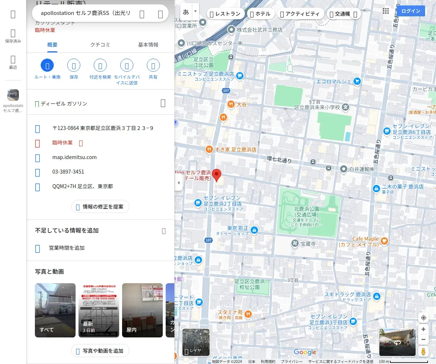The height and width of the screenshot is (364, 436).
Task: Zoom in with the plus button
Action: (x=423, y=329)
